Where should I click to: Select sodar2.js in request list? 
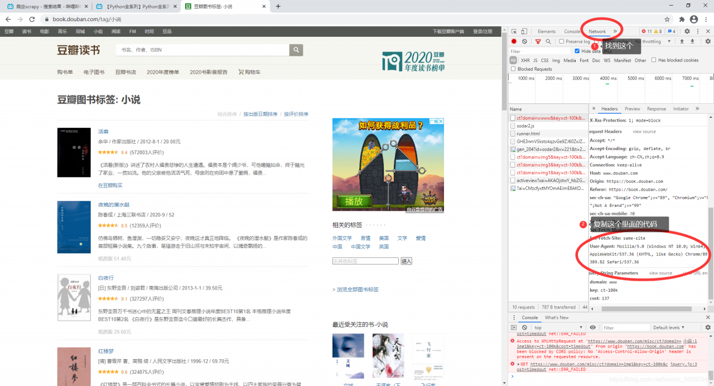pos(548,126)
